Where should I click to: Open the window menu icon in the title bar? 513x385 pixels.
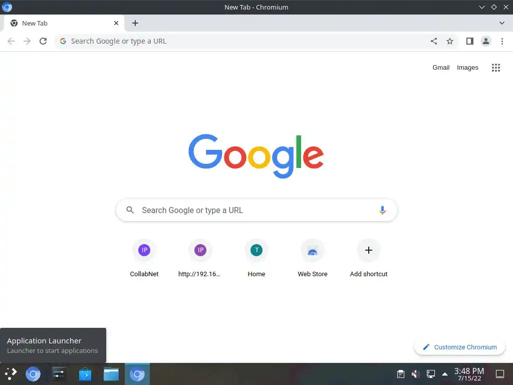tap(7, 7)
